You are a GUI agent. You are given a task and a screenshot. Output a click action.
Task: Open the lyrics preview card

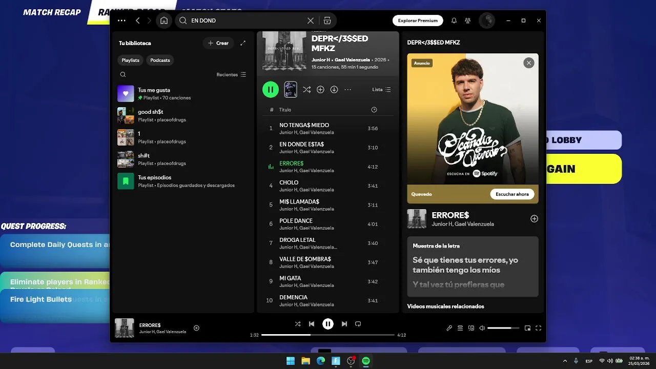(473, 266)
